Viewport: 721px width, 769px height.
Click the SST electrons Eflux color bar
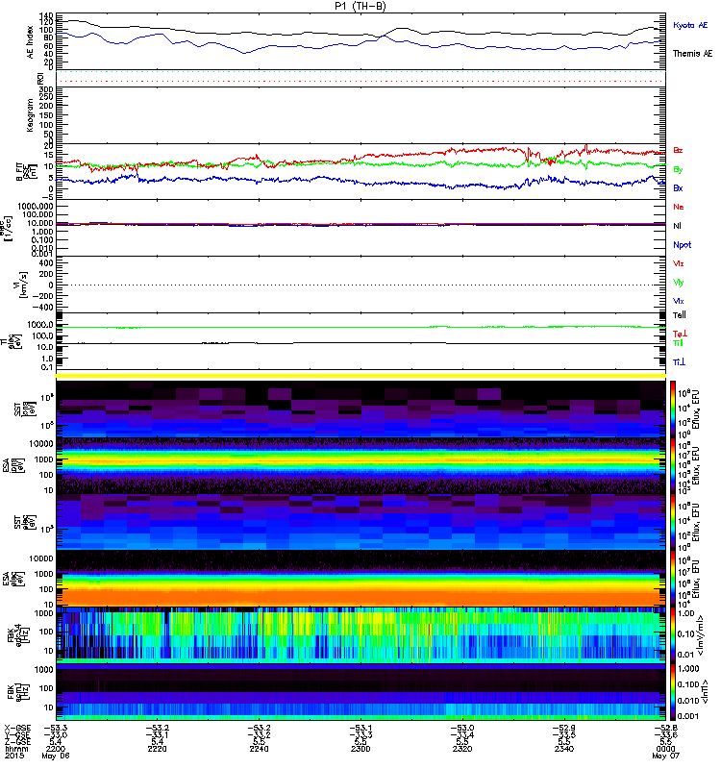[673, 522]
